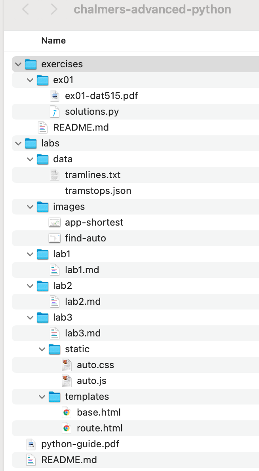This screenshot has height=471, width=259.
Task: Collapse the exercises folder
Action: point(18,64)
